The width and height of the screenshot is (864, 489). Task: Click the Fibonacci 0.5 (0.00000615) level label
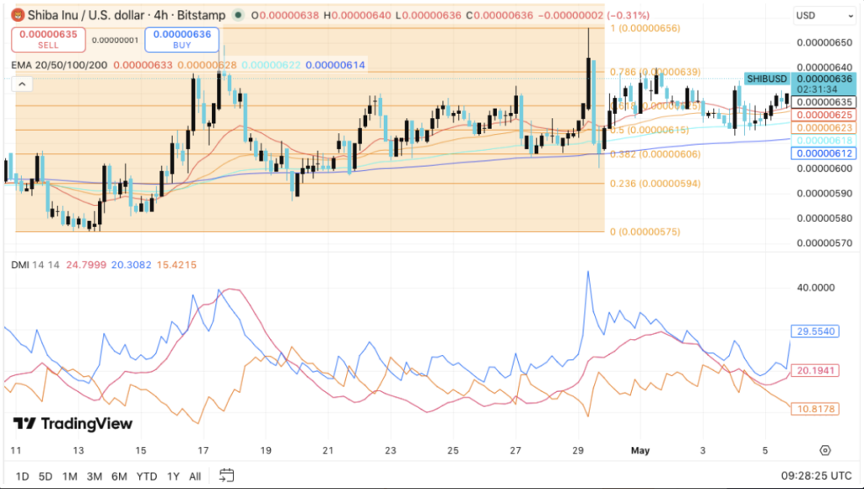(649, 130)
